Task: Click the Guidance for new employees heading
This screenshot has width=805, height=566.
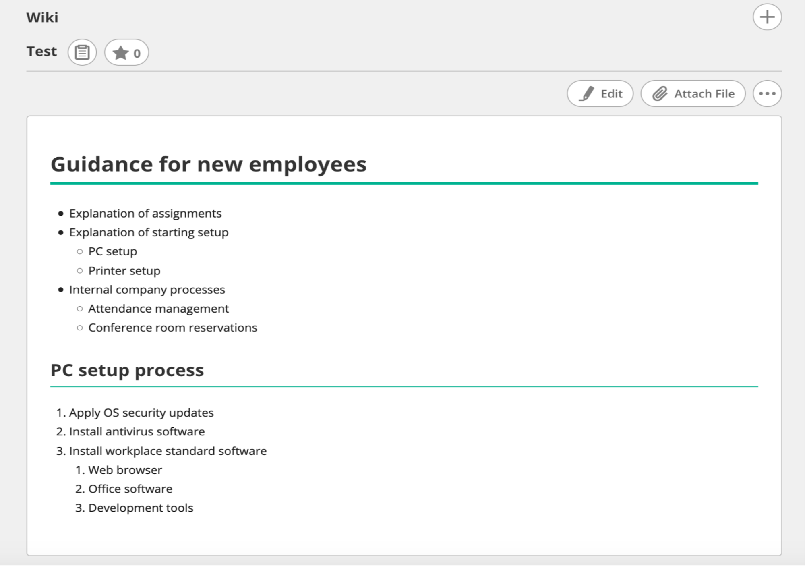Action: pyautogui.click(x=209, y=164)
